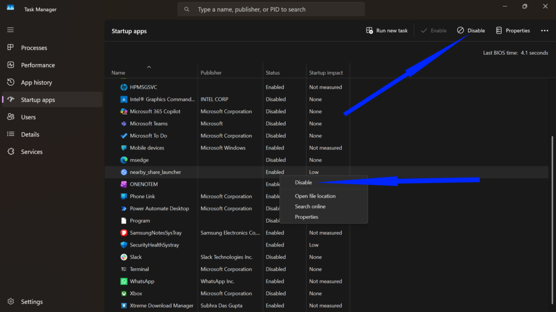Image resolution: width=556 pixels, height=312 pixels.
Task: Click the Run new task button
Action: coord(387,30)
